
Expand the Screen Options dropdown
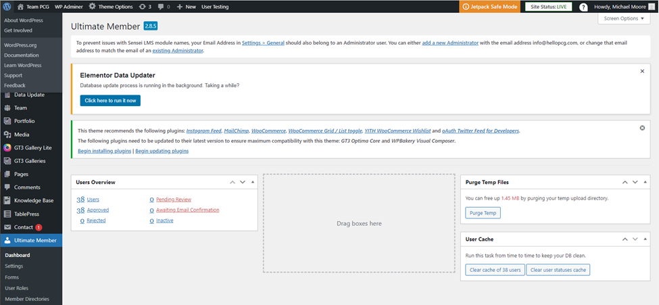(x=624, y=19)
